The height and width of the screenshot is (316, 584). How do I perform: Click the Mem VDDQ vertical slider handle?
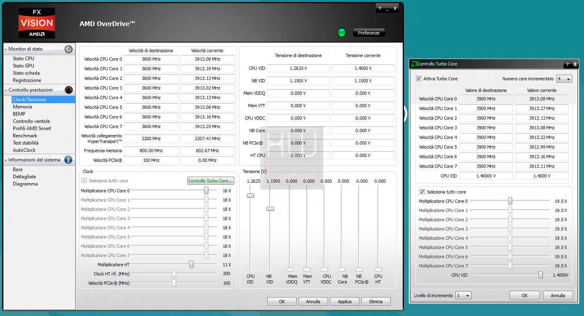290,269
